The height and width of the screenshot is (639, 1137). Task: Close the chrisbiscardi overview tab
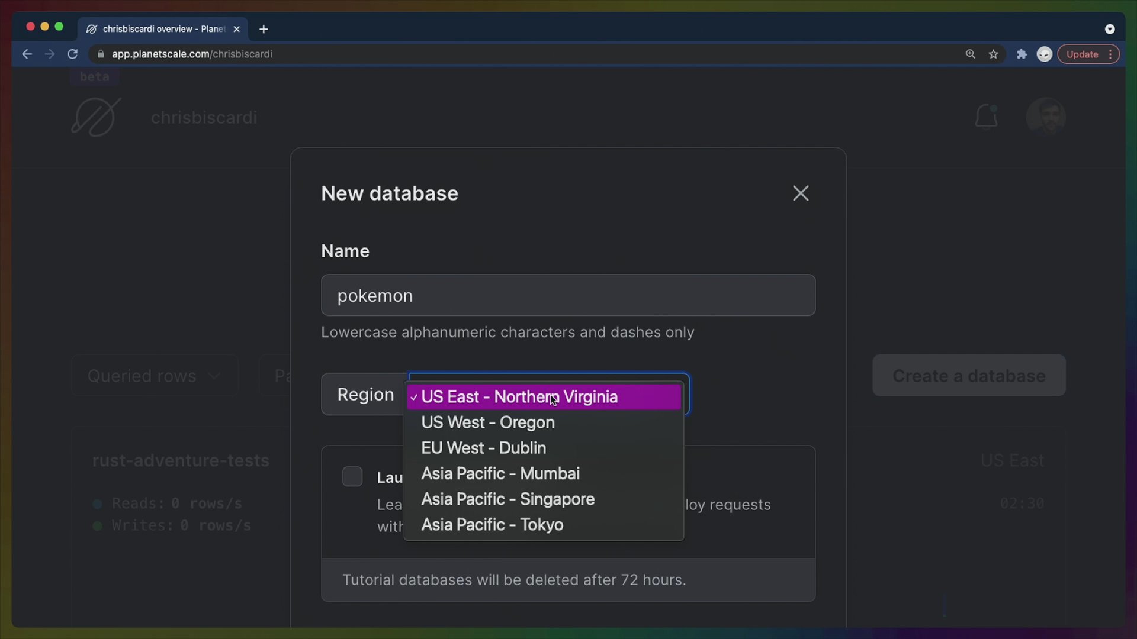point(236,29)
